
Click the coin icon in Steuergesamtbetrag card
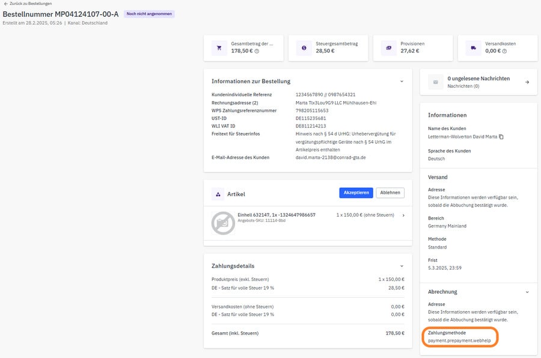pos(304,48)
